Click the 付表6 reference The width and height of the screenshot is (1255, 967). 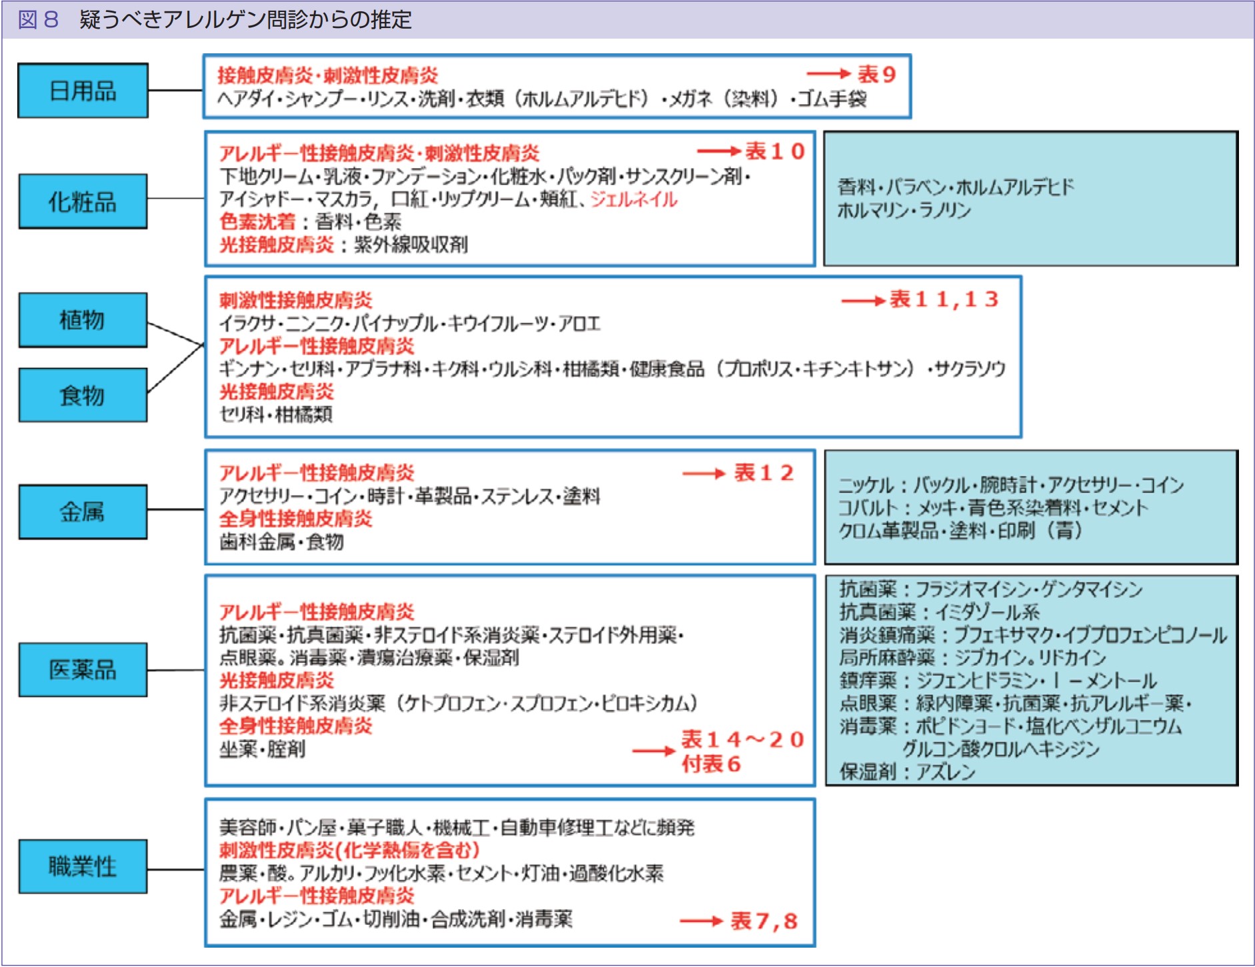click(710, 764)
